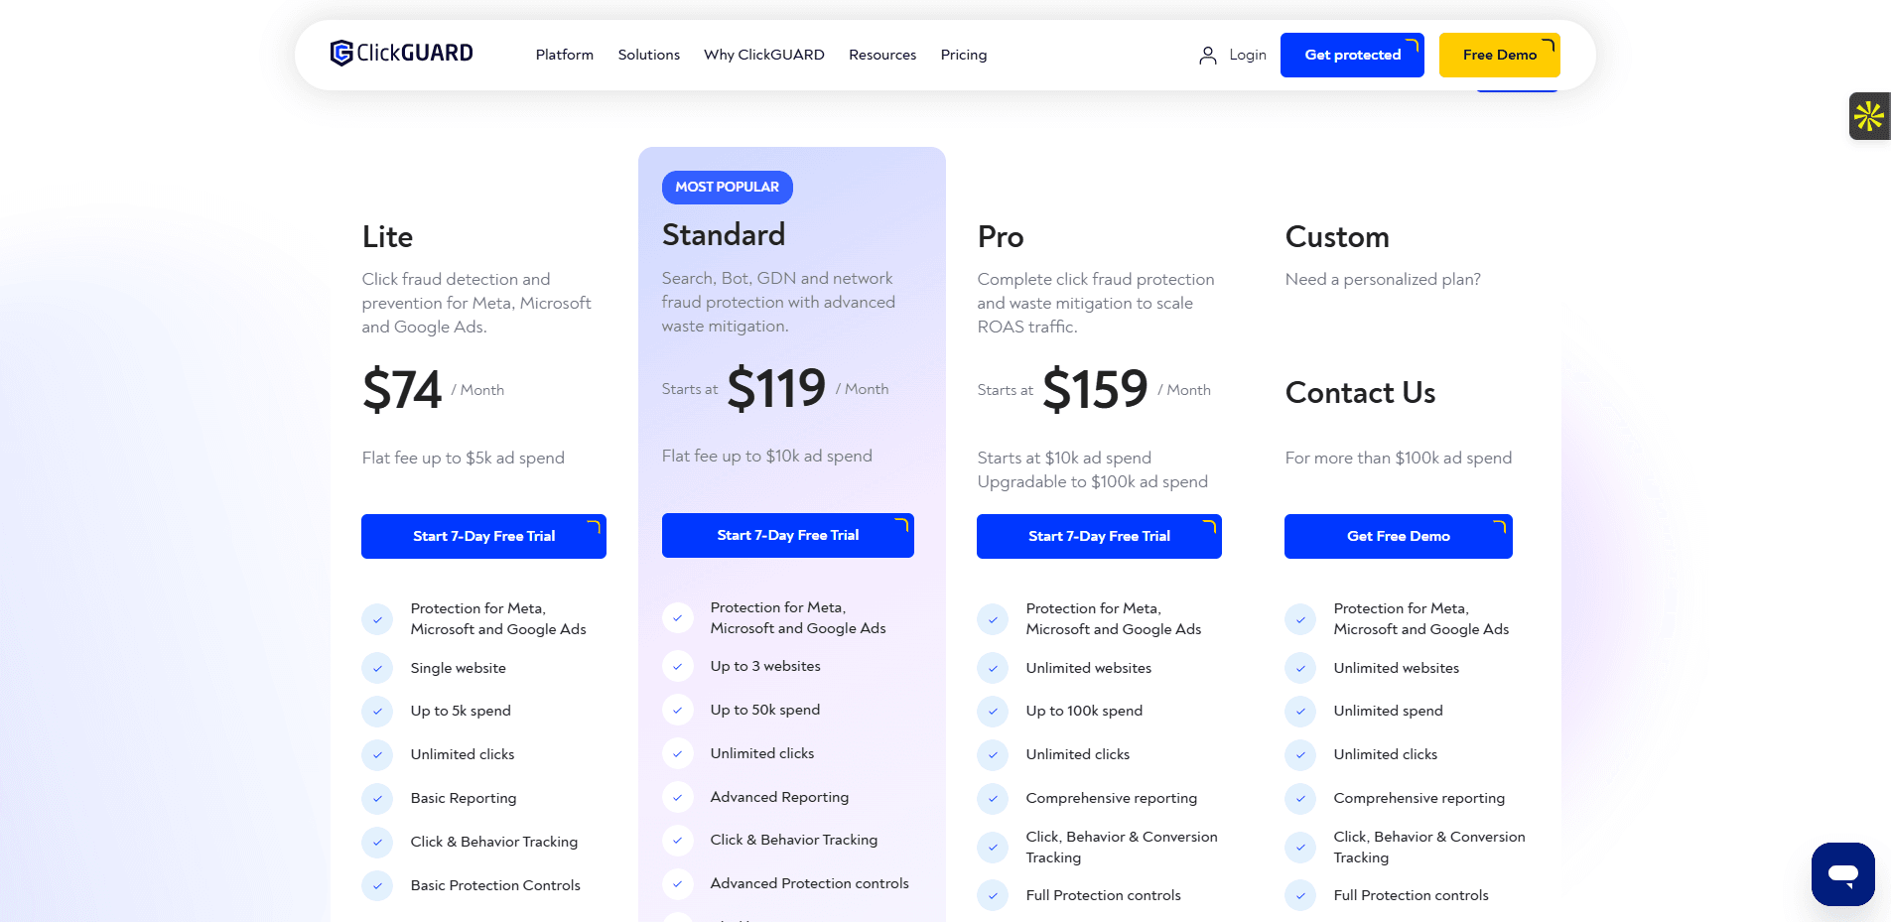The height and width of the screenshot is (922, 1891).
Task: Click check icon beside Up to 50k spend
Action: [677, 711]
